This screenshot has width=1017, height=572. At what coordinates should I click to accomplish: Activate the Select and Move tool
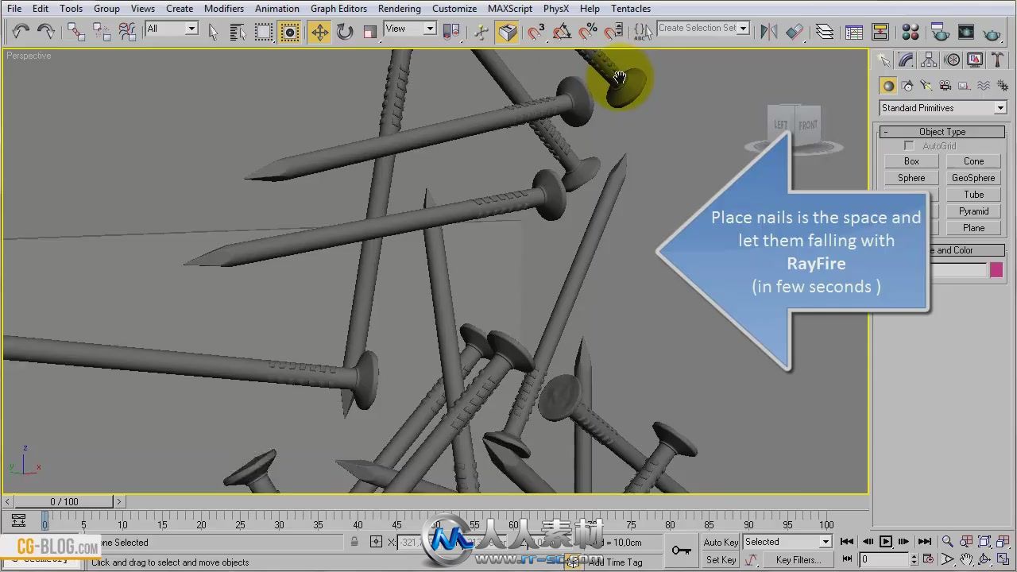pos(319,32)
